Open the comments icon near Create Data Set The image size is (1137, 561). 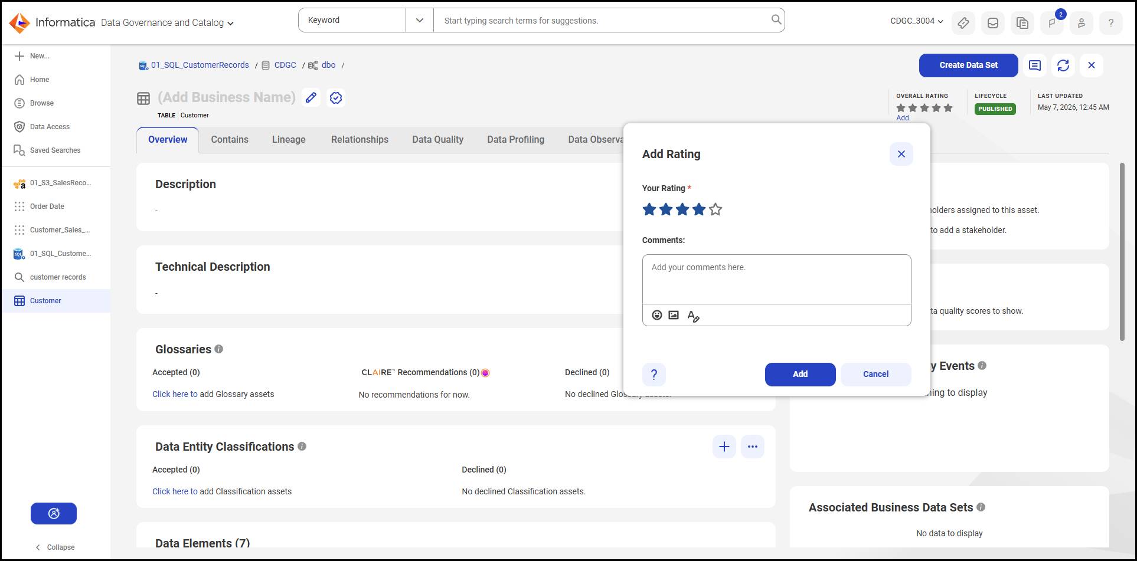click(1035, 65)
